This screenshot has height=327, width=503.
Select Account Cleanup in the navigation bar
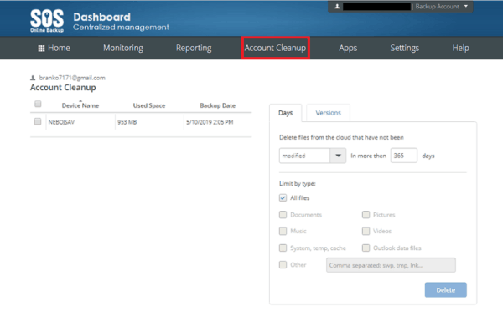pos(276,48)
